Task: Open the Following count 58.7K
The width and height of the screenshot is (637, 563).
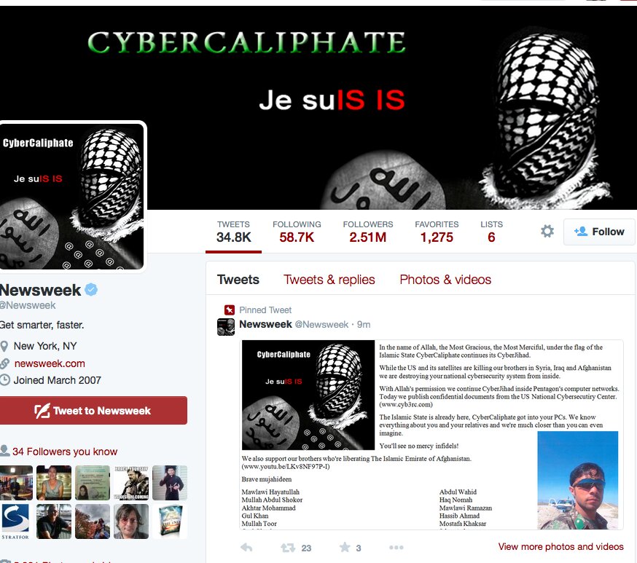Action: 297,232
